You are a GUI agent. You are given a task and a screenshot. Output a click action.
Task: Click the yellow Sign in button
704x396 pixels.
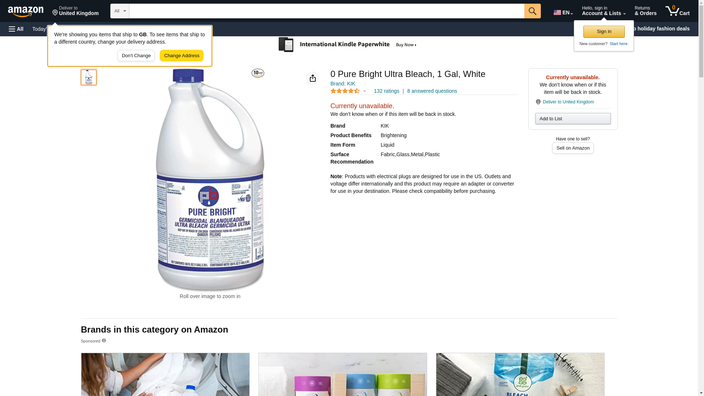pos(604,32)
